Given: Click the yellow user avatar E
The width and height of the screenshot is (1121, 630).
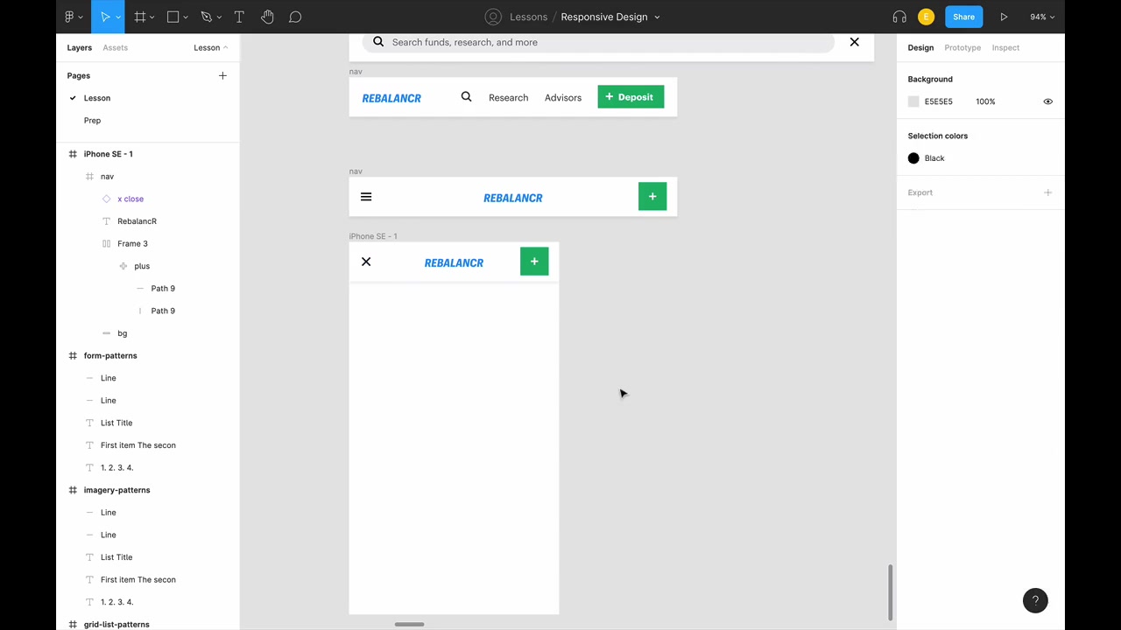Looking at the screenshot, I should pos(926,17).
